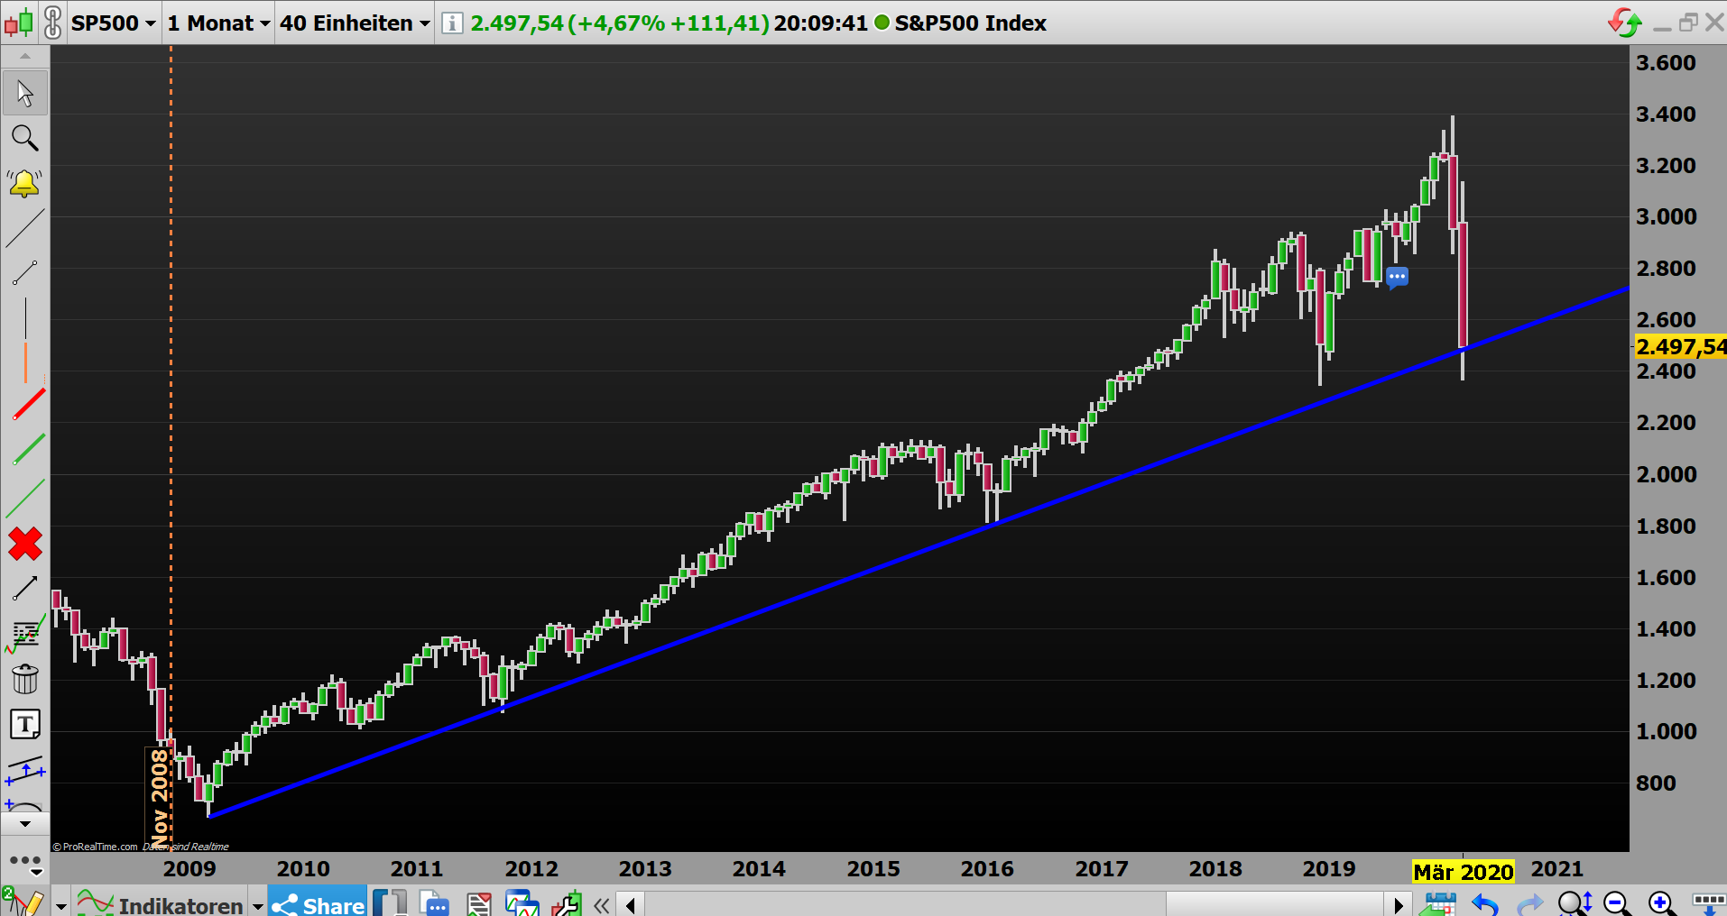
Task: Click the trash can icon
Action: coord(25,679)
